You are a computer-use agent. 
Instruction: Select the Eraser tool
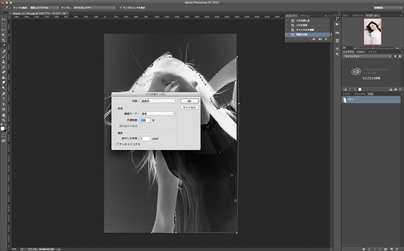tap(4, 73)
